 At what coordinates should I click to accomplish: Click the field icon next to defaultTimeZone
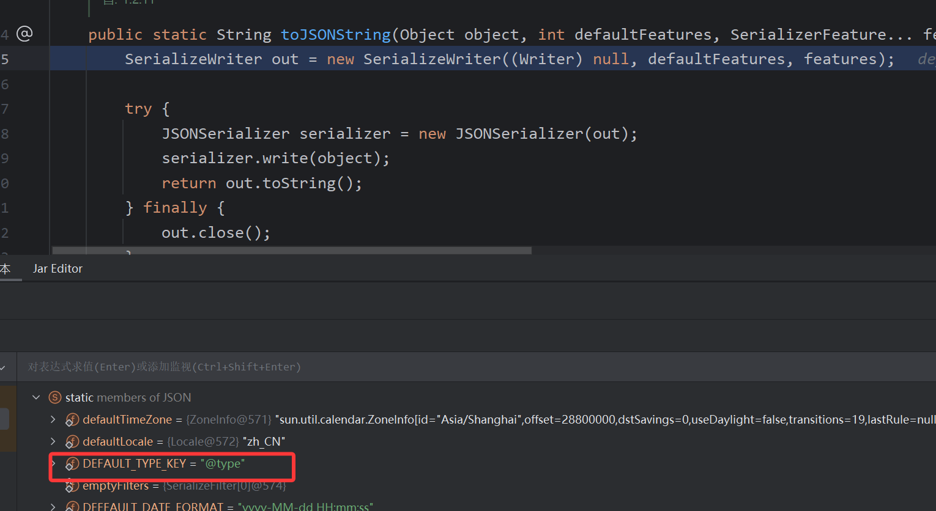[72, 420]
